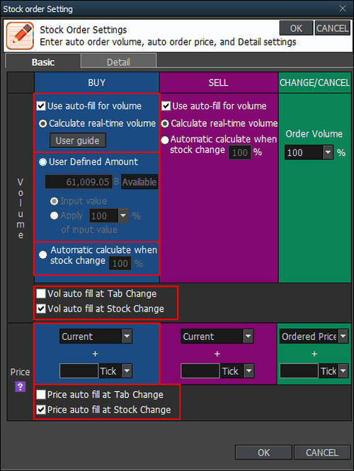Image resolution: width=354 pixels, height=471 pixels.
Task: Select the User Defined Amount radio option
Action: coord(43,162)
